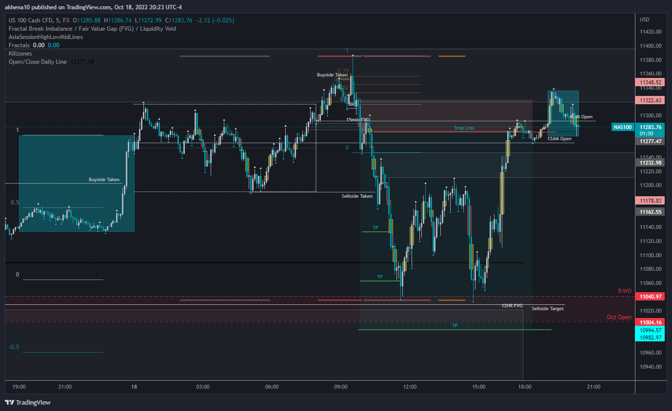Click the 11420.00 price axis label

[x=652, y=32]
